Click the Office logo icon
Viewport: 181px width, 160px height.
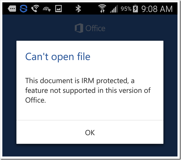pyautogui.click(x=79, y=28)
